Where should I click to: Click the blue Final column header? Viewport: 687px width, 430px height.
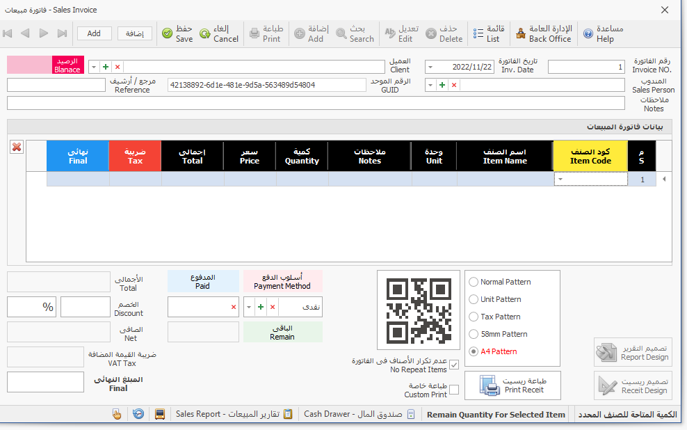(78, 156)
